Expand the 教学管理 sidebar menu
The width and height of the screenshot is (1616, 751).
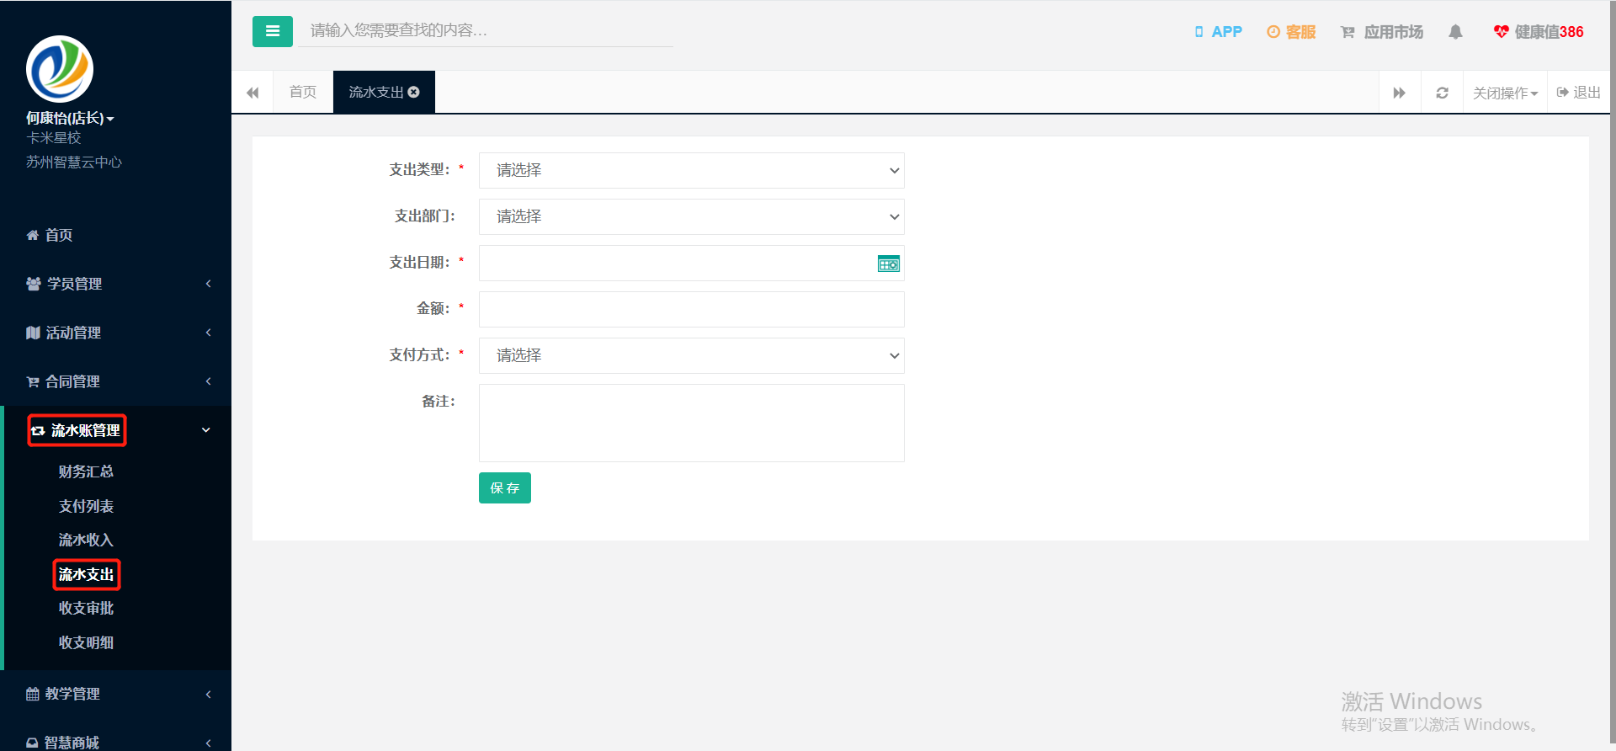pos(116,694)
